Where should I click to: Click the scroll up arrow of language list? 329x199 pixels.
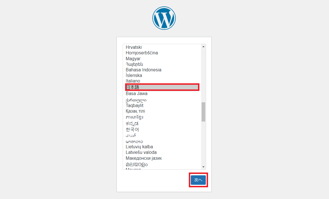click(x=204, y=47)
